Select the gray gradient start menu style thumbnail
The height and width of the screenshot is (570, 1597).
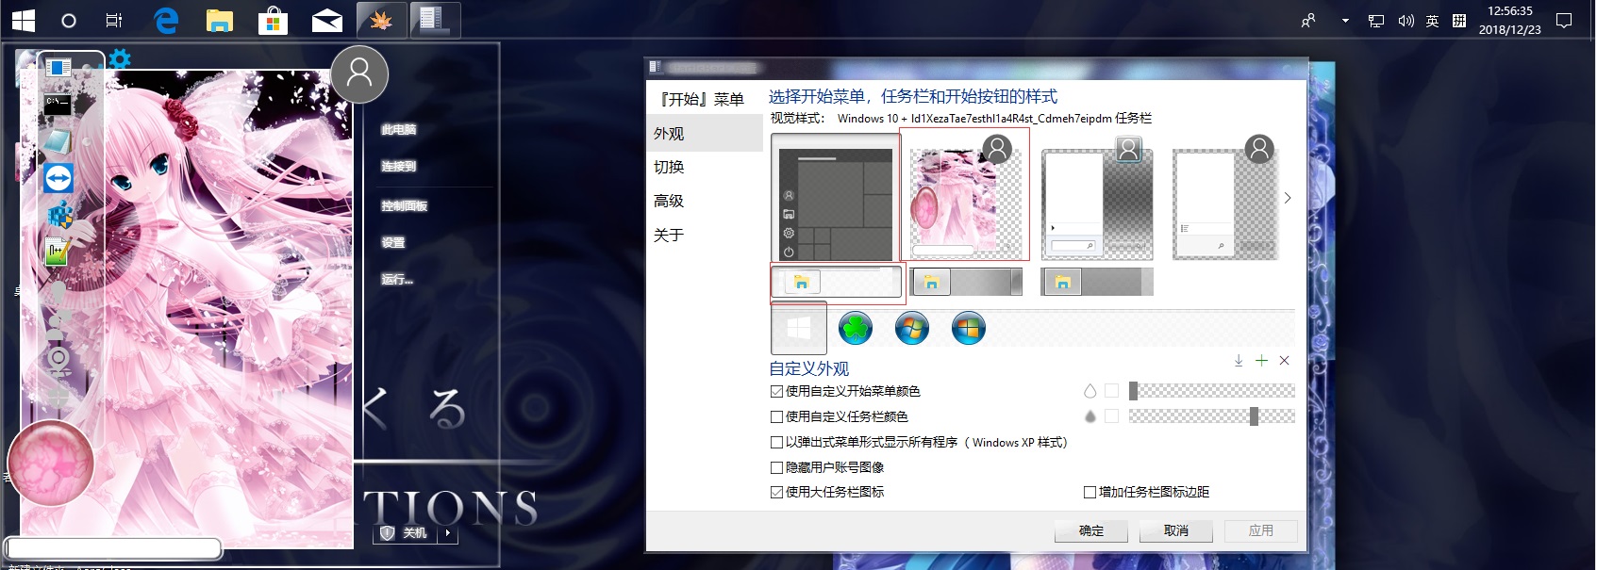coord(1098,198)
